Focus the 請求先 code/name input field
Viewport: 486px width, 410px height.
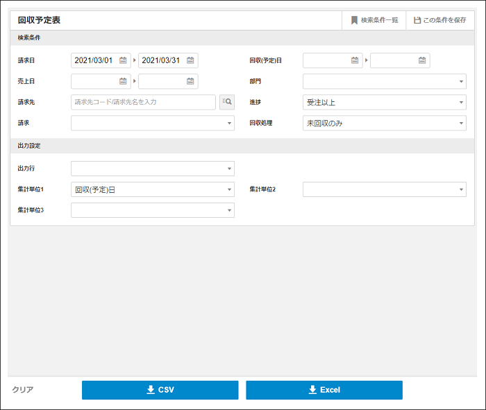point(143,102)
